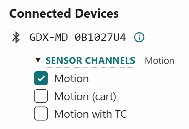Choose the "Motion with TC" label text
Viewport: 189px width, 129px height.
point(90,114)
